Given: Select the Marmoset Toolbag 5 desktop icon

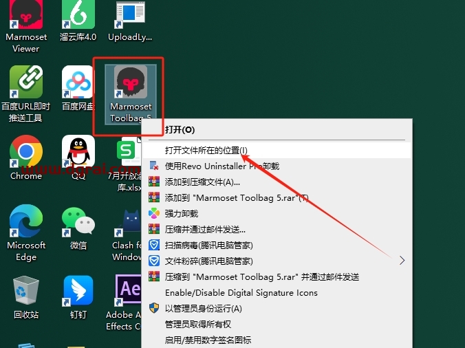Looking at the screenshot, I should click(x=131, y=94).
